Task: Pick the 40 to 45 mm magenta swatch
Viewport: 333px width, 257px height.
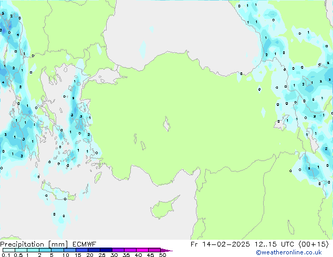Action: 142,250
